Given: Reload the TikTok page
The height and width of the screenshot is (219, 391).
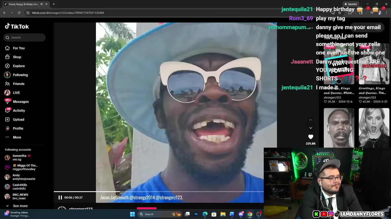Looking at the screenshot, I should (19, 13).
